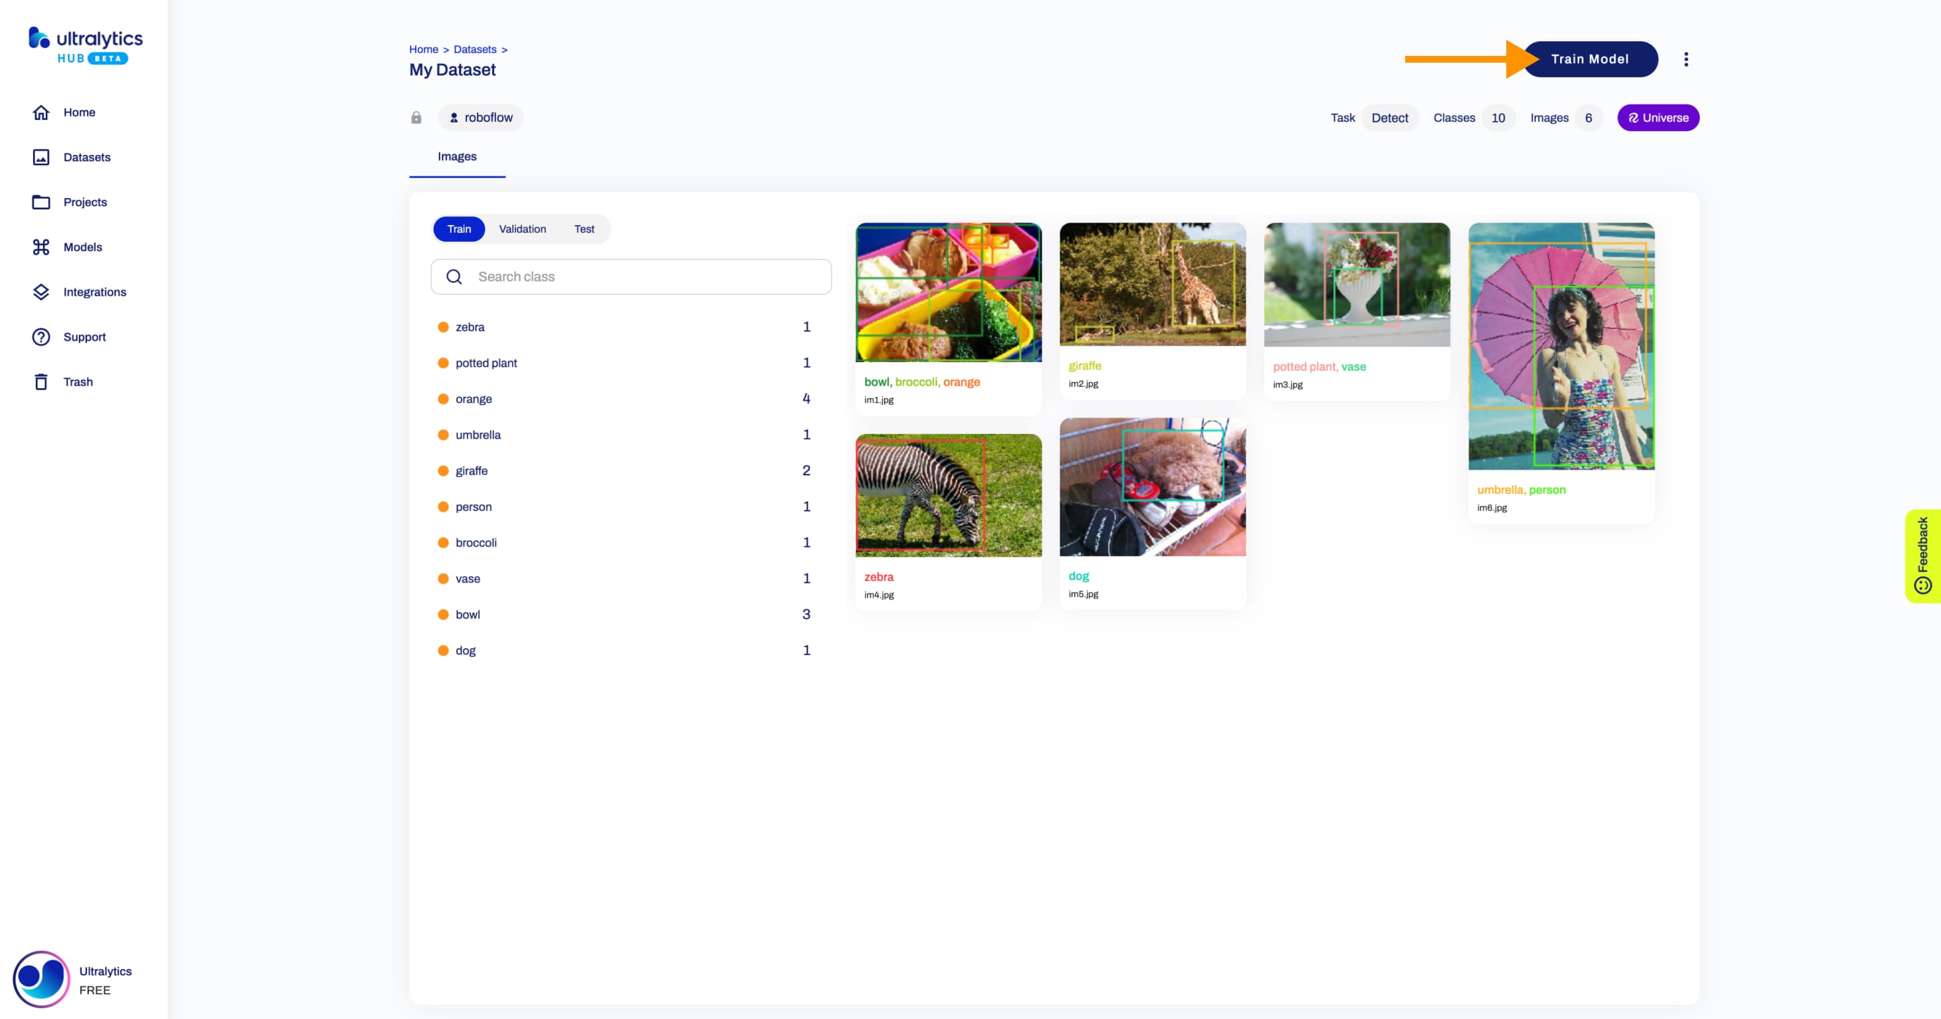
Task: Click the Ultralytics HUB beta icon
Action: point(85,47)
